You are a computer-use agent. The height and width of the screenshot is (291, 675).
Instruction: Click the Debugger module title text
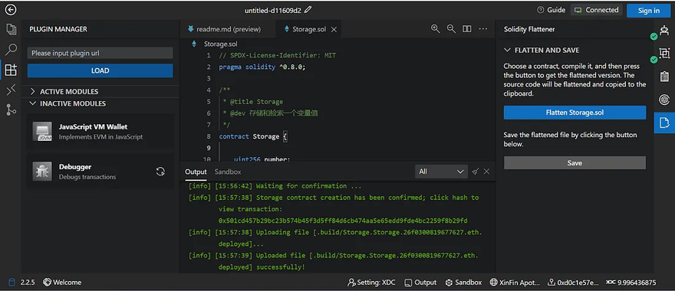click(75, 167)
